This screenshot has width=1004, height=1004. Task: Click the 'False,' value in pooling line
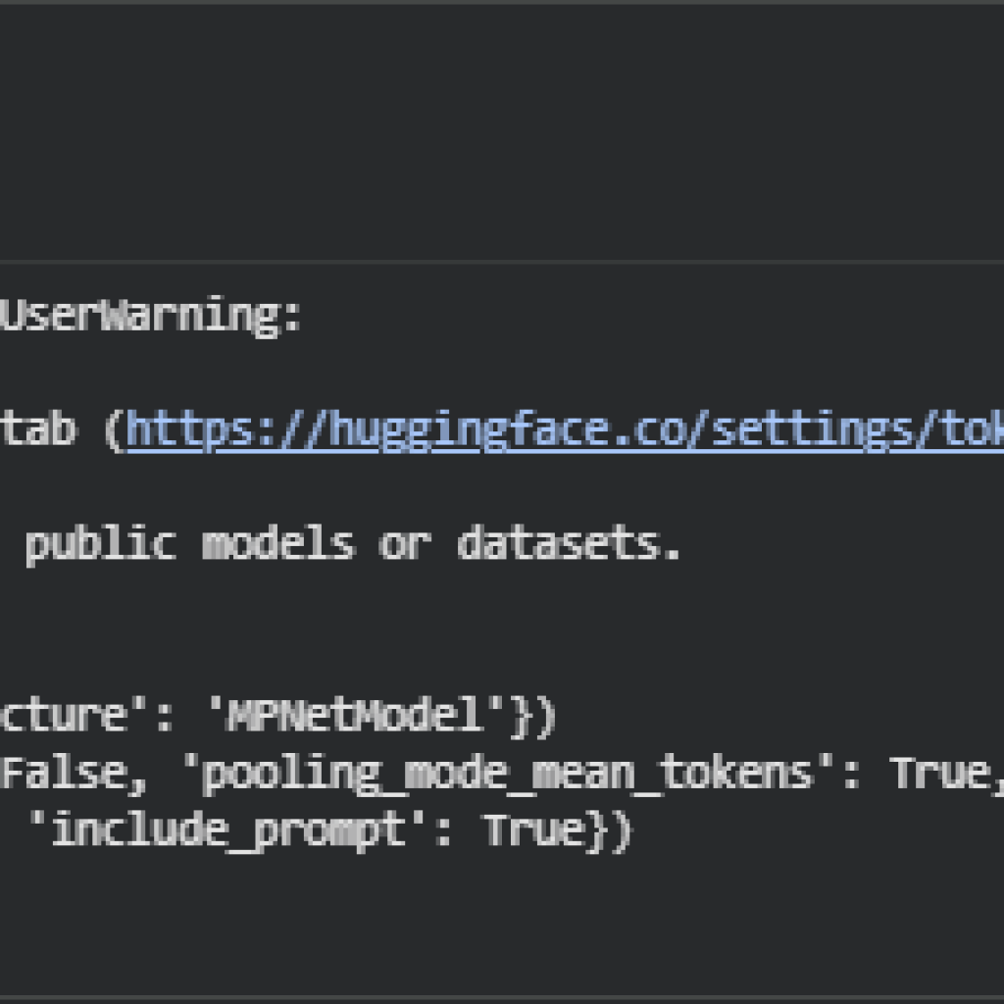pos(69,774)
